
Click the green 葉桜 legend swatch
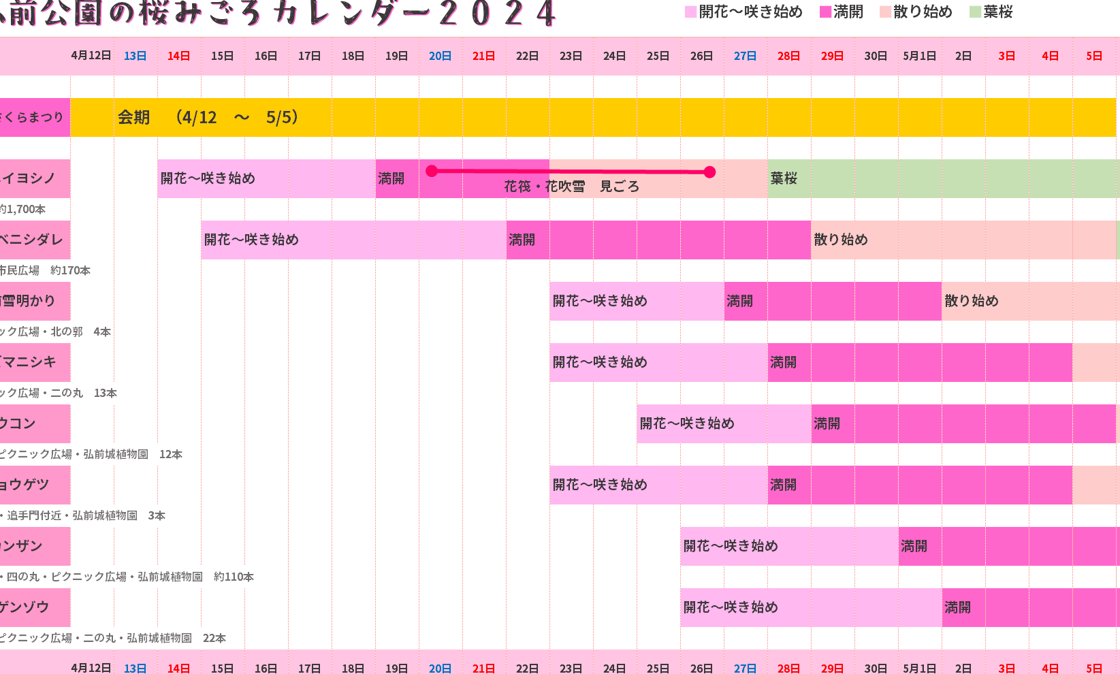pyautogui.click(x=975, y=12)
